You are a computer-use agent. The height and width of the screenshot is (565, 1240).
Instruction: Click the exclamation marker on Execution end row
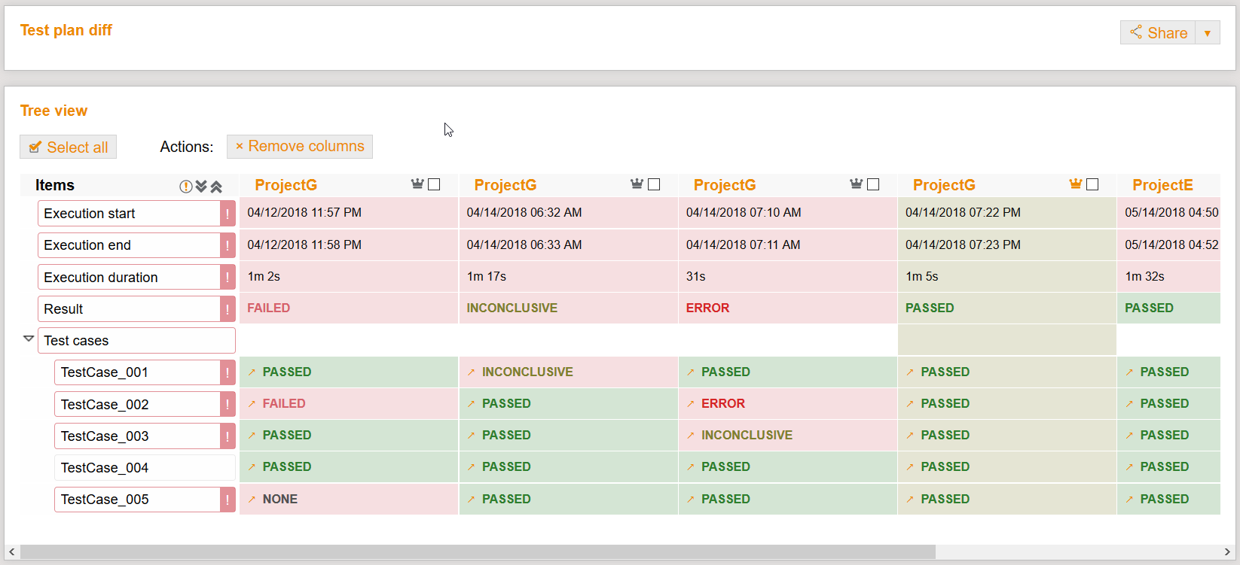tap(228, 245)
